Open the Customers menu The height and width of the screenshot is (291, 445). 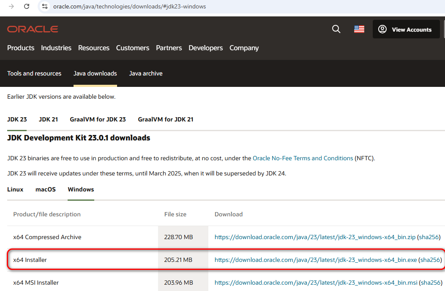[133, 48]
